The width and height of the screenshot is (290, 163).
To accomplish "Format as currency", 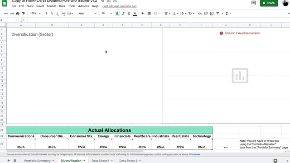I will tap(46, 14).
